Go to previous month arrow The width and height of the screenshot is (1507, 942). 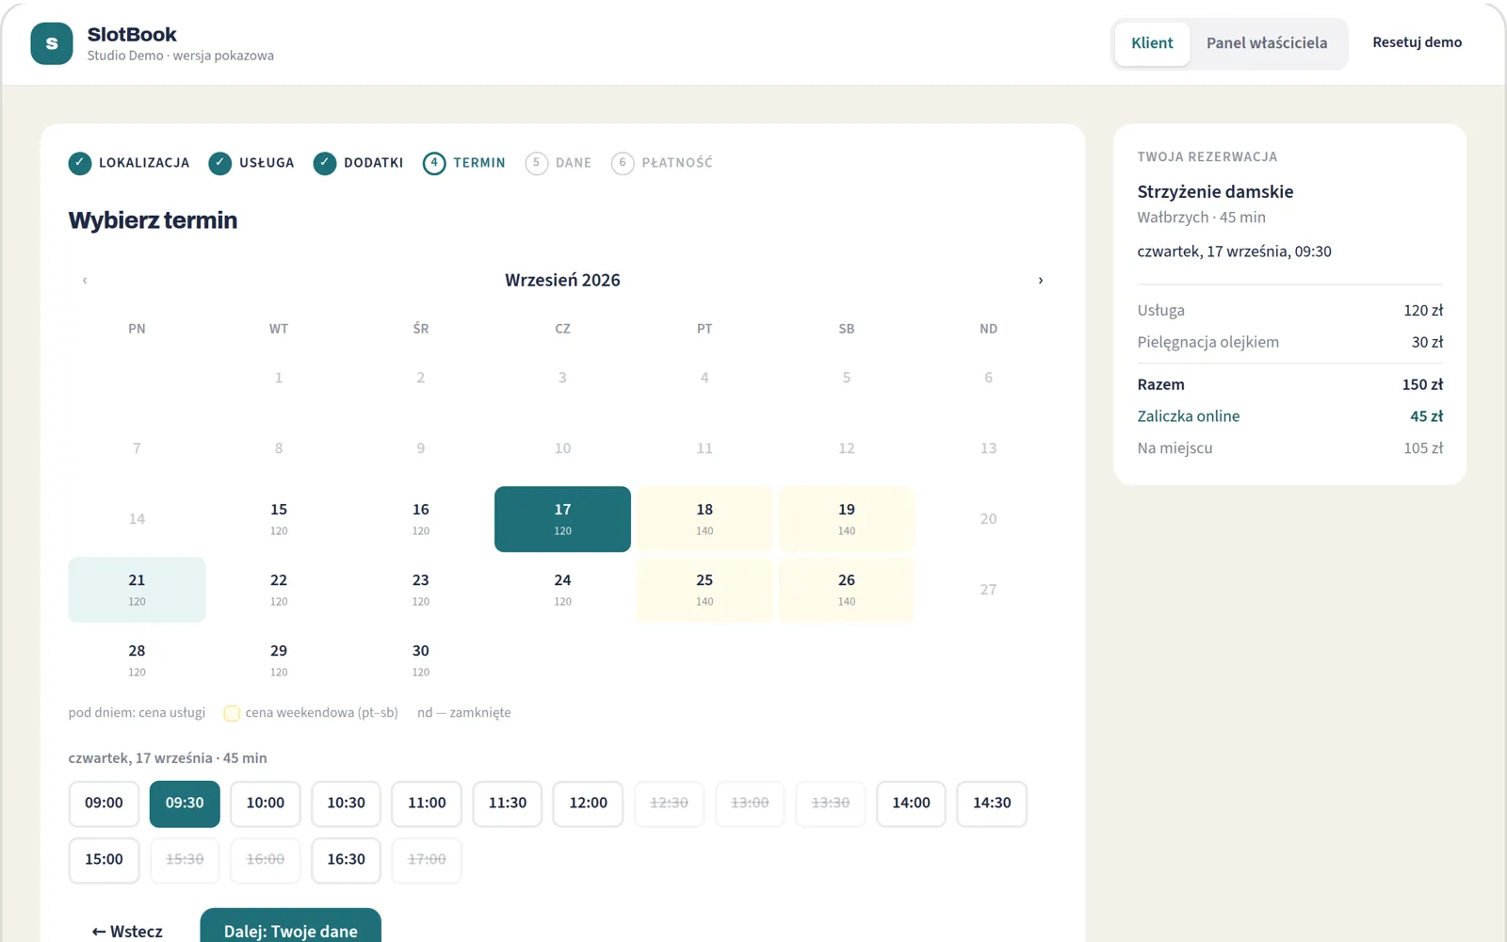(x=85, y=280)
